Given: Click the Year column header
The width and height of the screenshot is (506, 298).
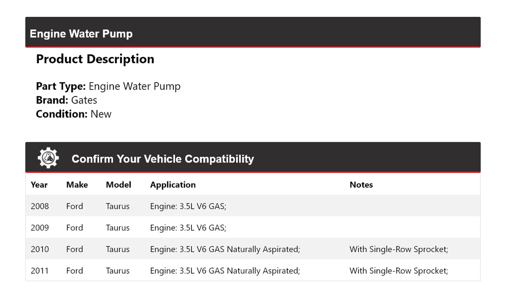Looking at the screenshot, I should point(39,185).
